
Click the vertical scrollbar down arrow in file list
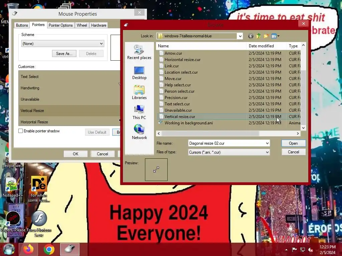pyautogui.click(x=303, y=128)
